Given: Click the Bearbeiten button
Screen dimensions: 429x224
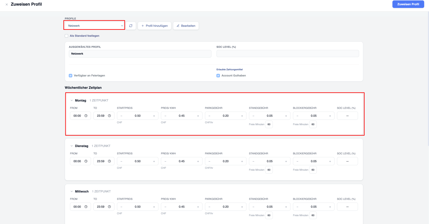Looking at the screenshot, I should click(x=186, y=26).
